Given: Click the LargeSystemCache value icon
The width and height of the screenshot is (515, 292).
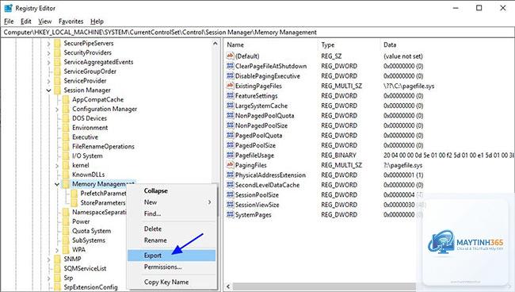Looking at the screenshot, I should tap(231, 106).
